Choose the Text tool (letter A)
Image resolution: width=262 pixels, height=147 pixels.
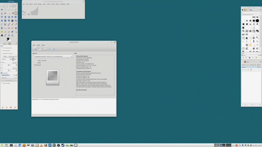point(2,35)
